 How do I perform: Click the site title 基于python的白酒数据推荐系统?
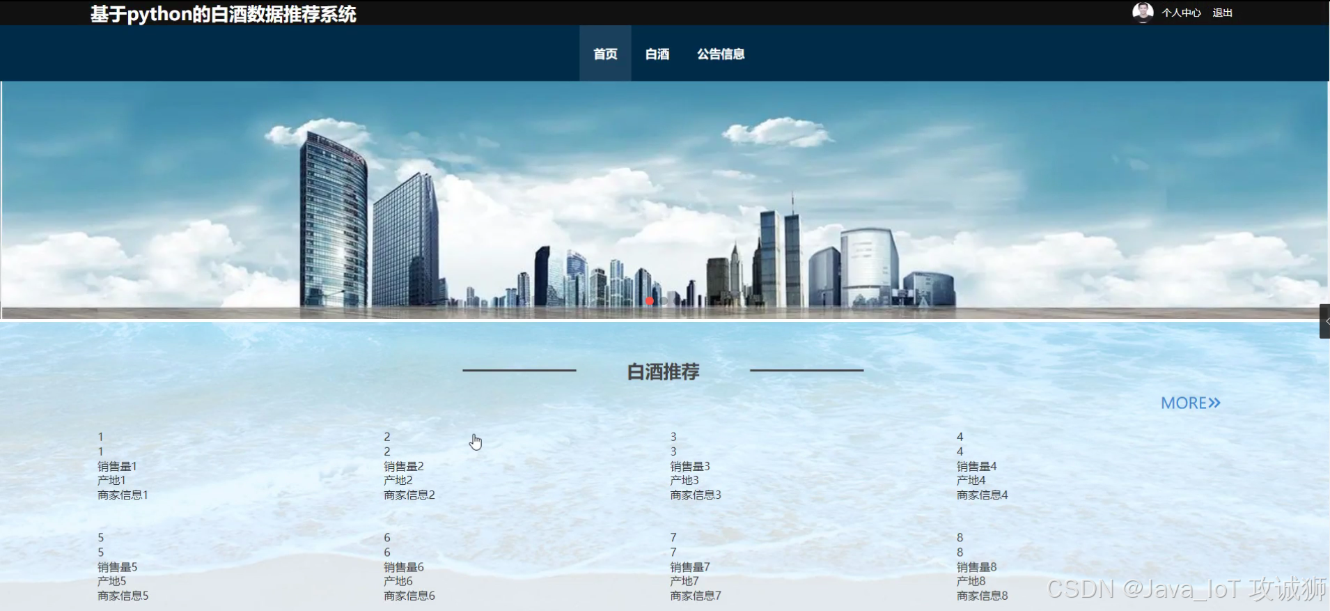click(x=223, y=14)
